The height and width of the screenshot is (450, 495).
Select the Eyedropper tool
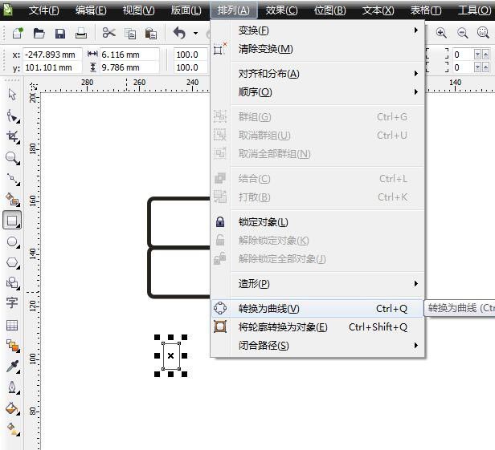pos(13,367)
